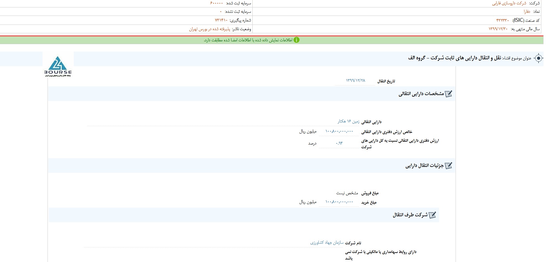Click sale amount text مشخص نیست
546x262 pixels.
(347, 193)
